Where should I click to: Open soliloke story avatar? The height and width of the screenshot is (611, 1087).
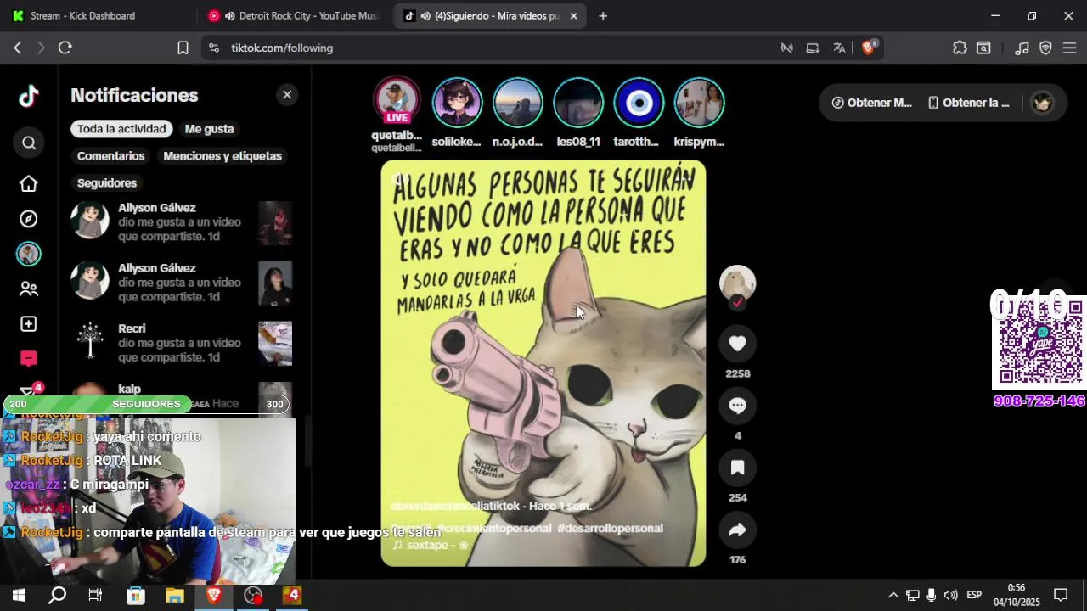(457, 103)
